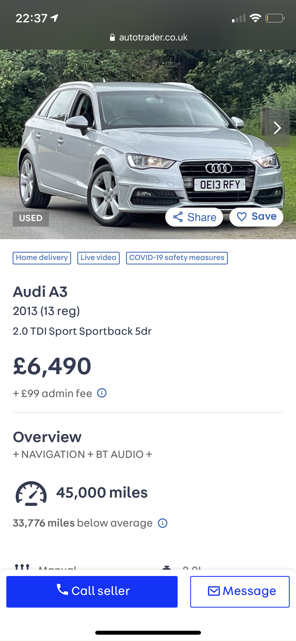Tap the location arrow beside clock

(54, 18)
